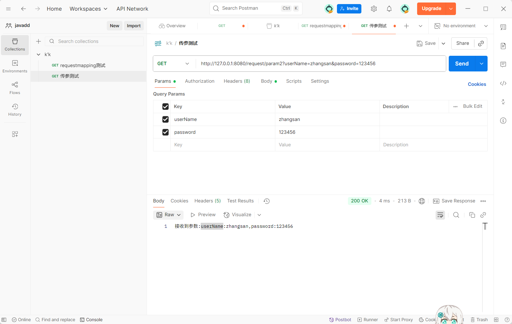Open the Visualize dropdown arrow
Viewport: 512px width, 324px height.
259,215
